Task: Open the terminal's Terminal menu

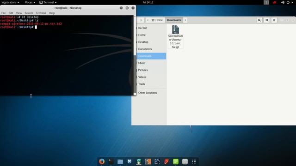Action: (41, 13)
